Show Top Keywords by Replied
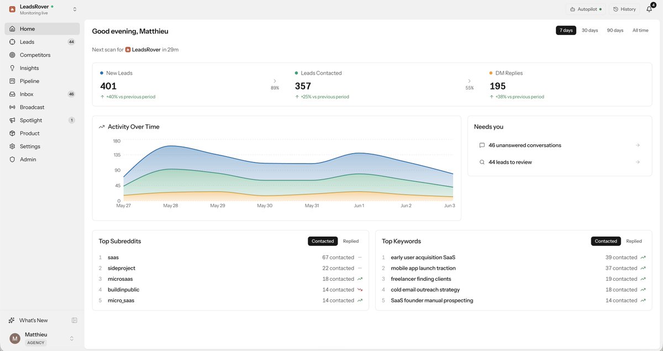663x351 pixels. click(634, 241)
